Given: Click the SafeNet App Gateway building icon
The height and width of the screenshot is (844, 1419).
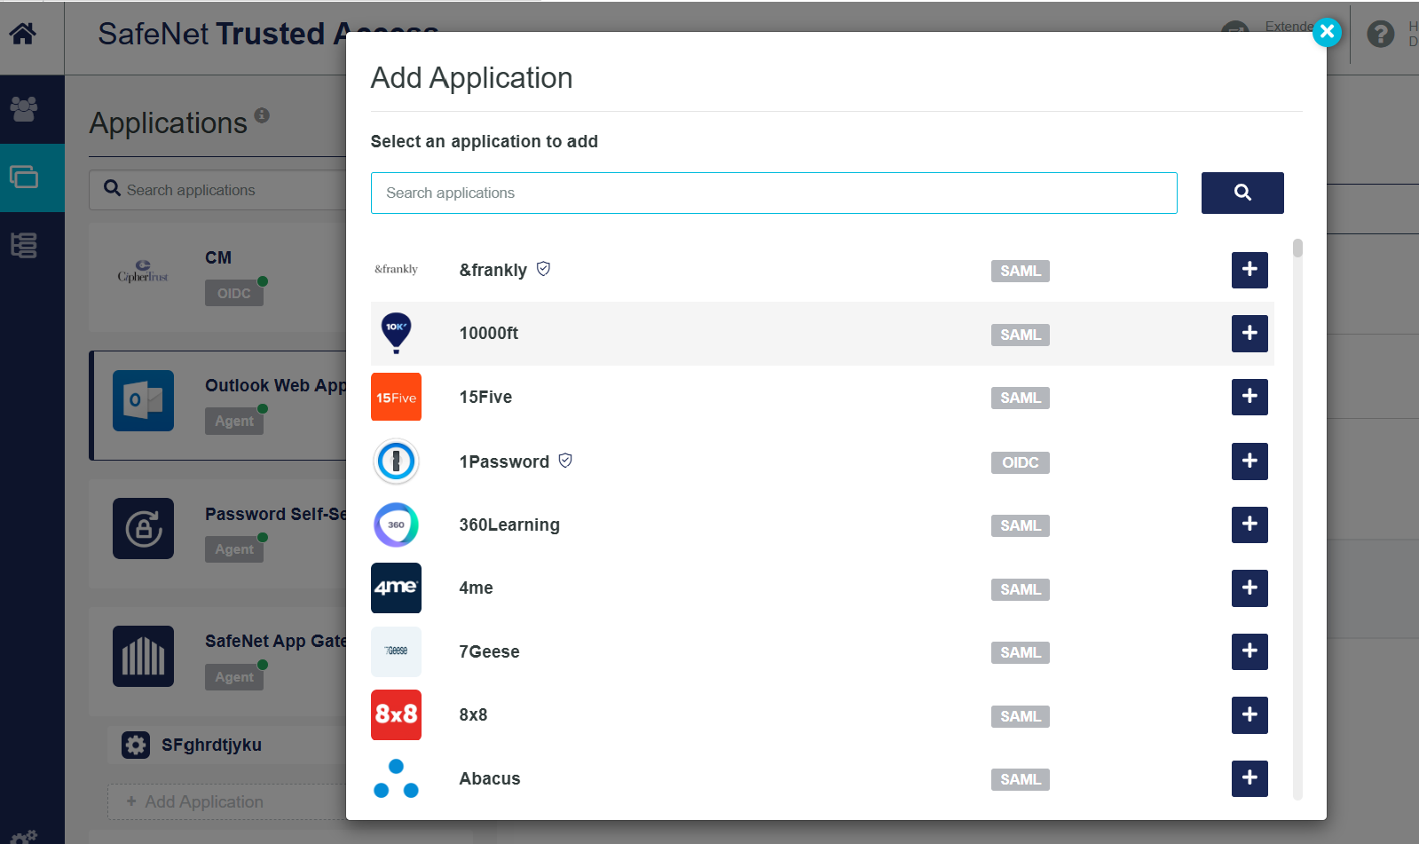Looking at the screenshot, I should [143, 656].
